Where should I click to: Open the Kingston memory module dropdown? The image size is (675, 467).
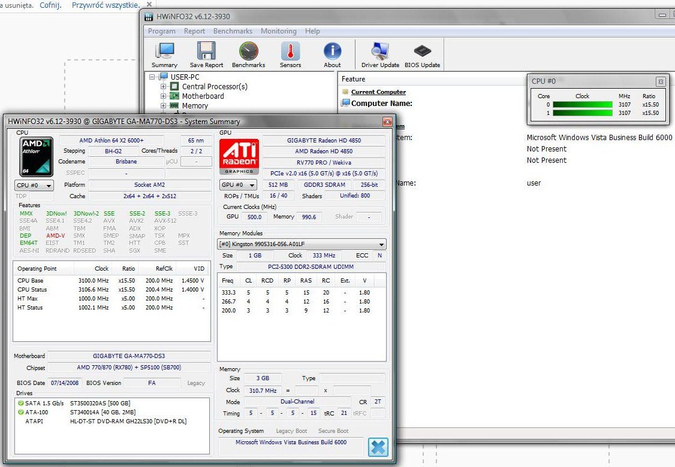click(302, 244)
